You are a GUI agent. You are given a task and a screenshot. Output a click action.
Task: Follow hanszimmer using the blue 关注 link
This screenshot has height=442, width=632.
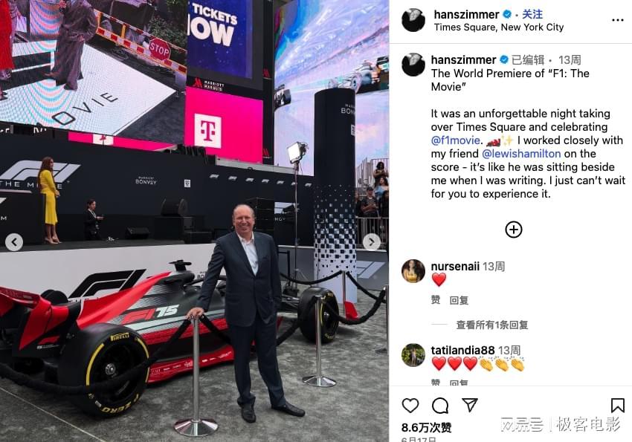coord(532,15)
